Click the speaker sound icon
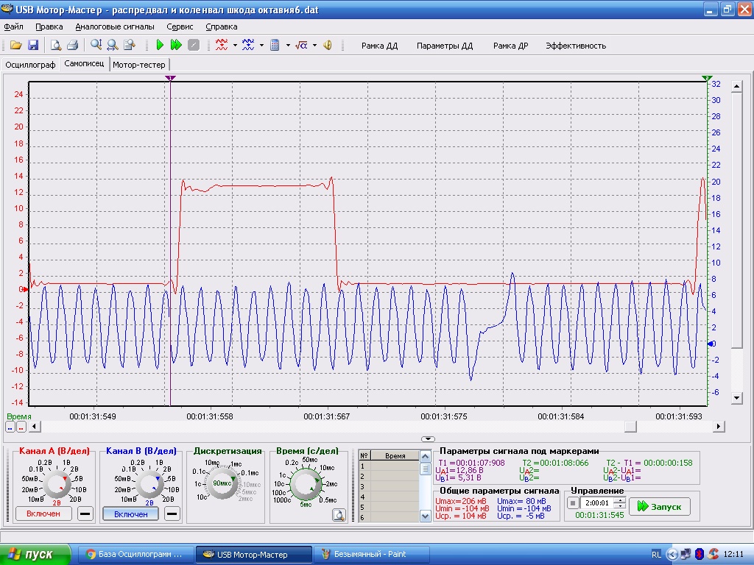The image size is (754, 565). point(328,46)
